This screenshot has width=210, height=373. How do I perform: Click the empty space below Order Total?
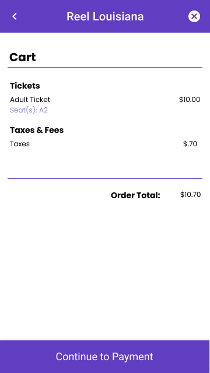105,269
